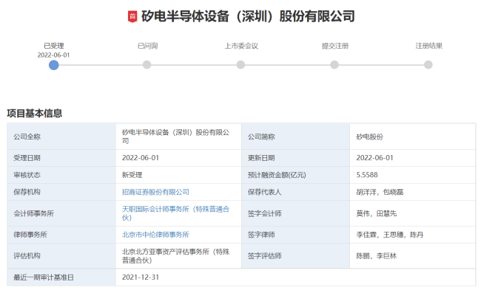Viewport: 481px width, 293px height.
Task: Click the 陈鹏，李巨林 value cell
Action: point(413,255)
